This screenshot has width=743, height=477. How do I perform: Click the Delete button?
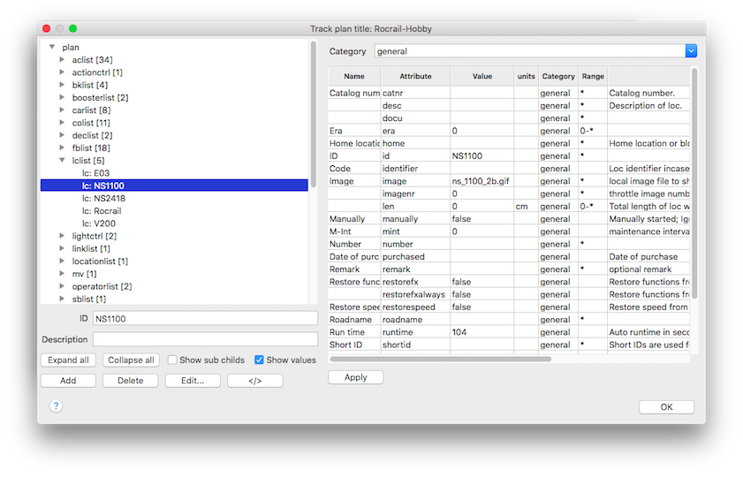tap(130, 381)
